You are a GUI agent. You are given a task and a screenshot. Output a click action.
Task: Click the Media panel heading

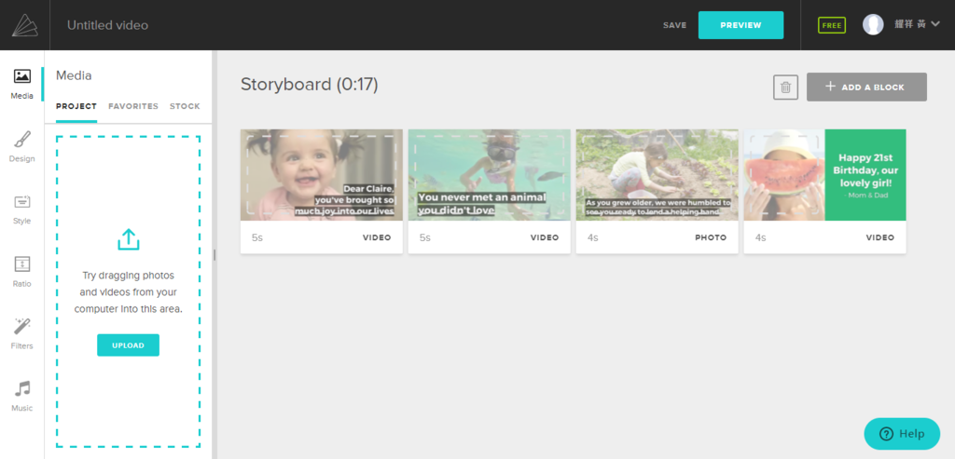[74, 75]
